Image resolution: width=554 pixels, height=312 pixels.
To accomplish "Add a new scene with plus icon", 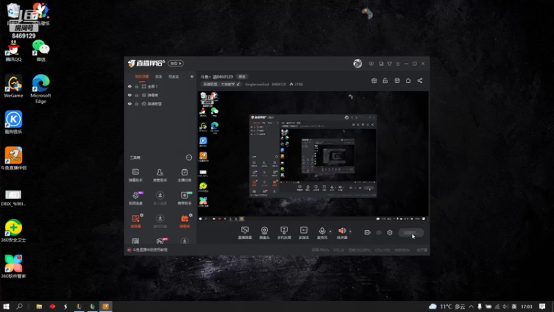I will 192,77.
